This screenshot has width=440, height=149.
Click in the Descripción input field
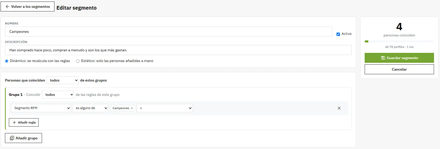(x=178, y=50)
